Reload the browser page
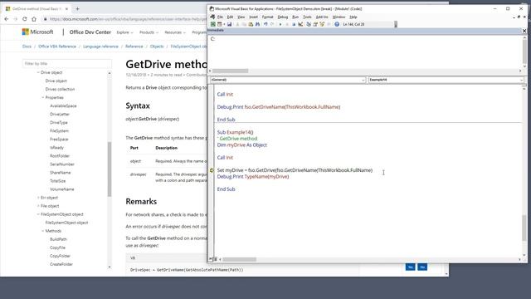531x299 pixels. [24, 19]
